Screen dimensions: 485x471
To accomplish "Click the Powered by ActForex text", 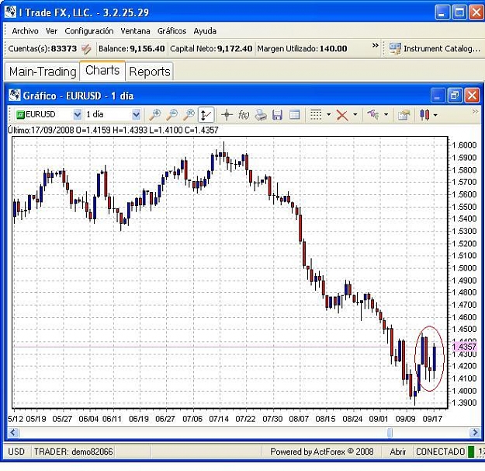I will click(322, 452).
